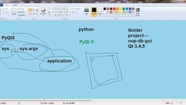The height and width of the screenshot is (105, 186).
Task: Click the 'tkinter' text on canvas
Action: (x=135, y=30)
